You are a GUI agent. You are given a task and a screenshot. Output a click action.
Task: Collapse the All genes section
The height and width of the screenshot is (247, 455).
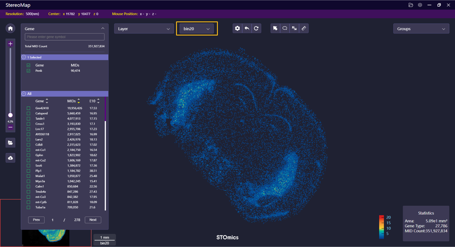tap(24, 94)
